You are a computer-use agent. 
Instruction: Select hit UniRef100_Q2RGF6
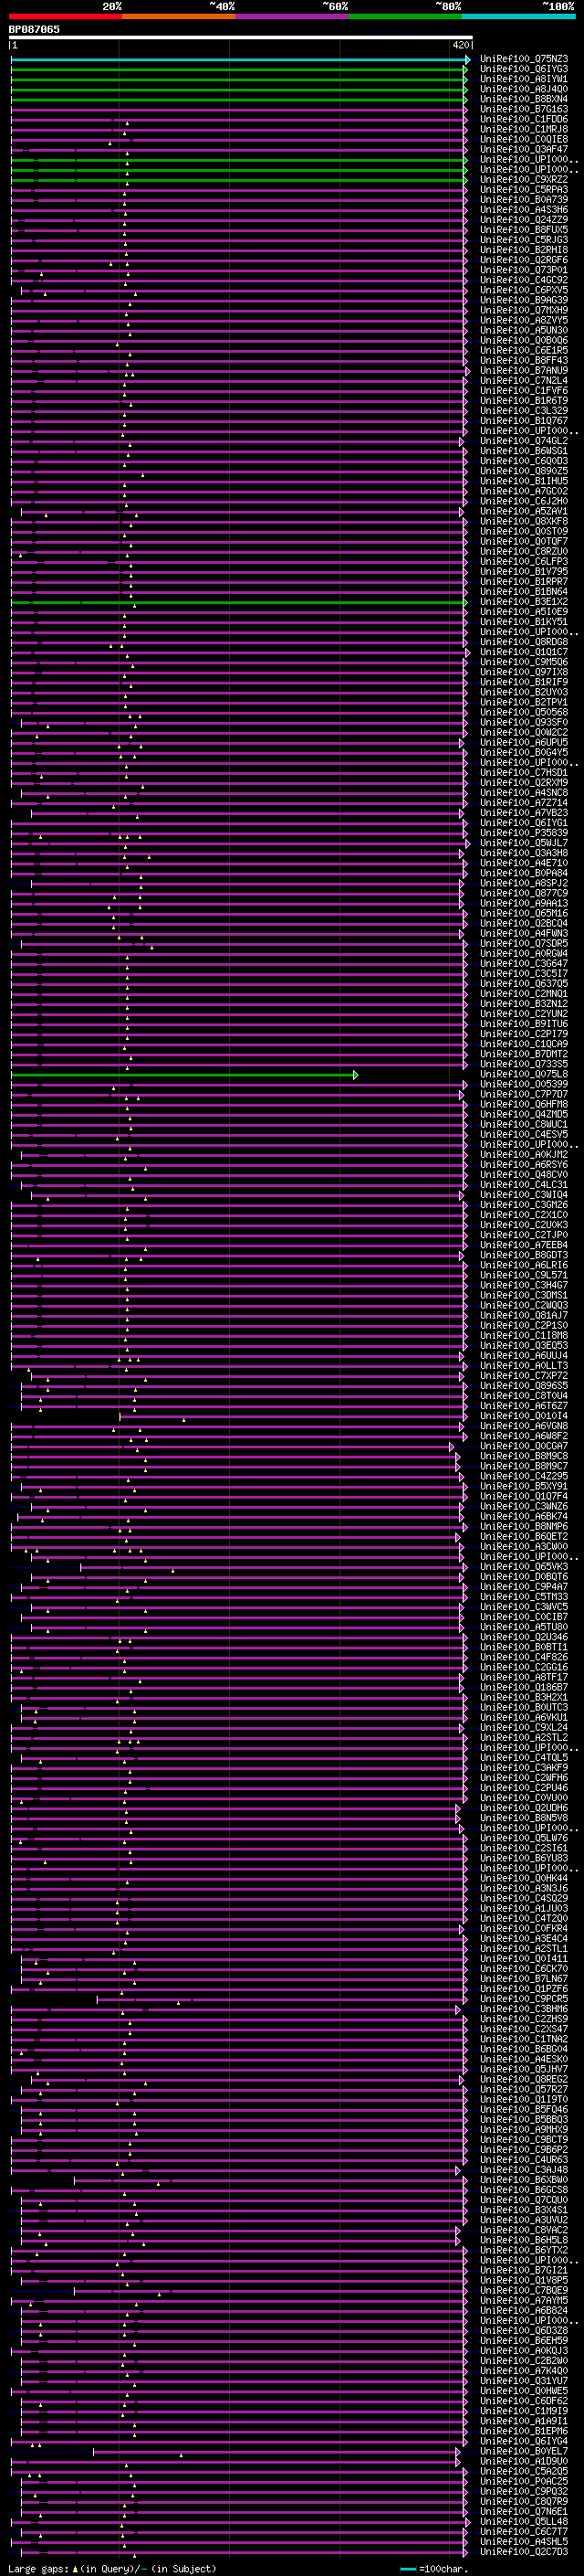(x=524, y=260)
